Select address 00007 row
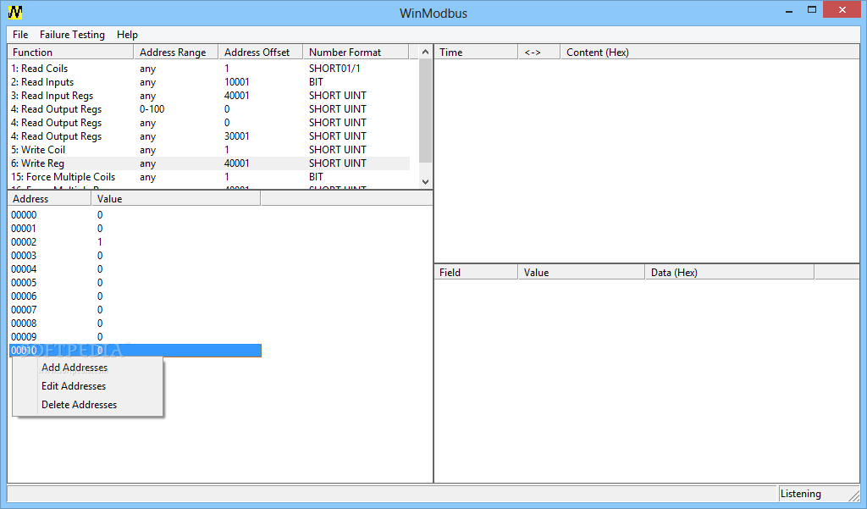Viewport: 867px width, 509px height. 135,310
